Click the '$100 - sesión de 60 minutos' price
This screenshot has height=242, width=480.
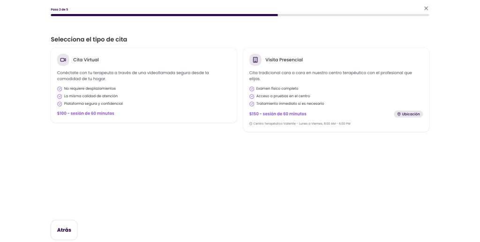coord(85,113)
